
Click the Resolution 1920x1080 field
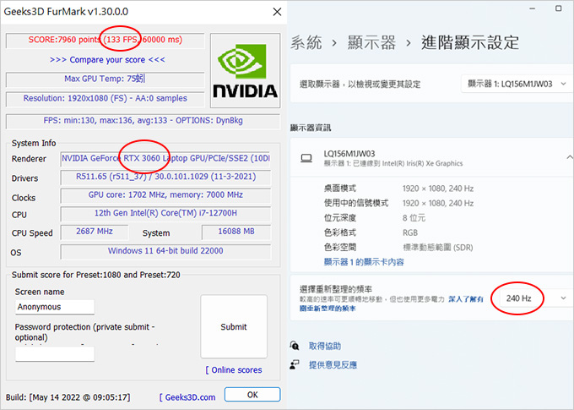[105, 98]
